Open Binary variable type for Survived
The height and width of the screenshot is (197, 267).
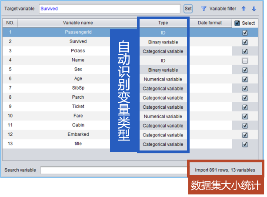coord(163,42)
